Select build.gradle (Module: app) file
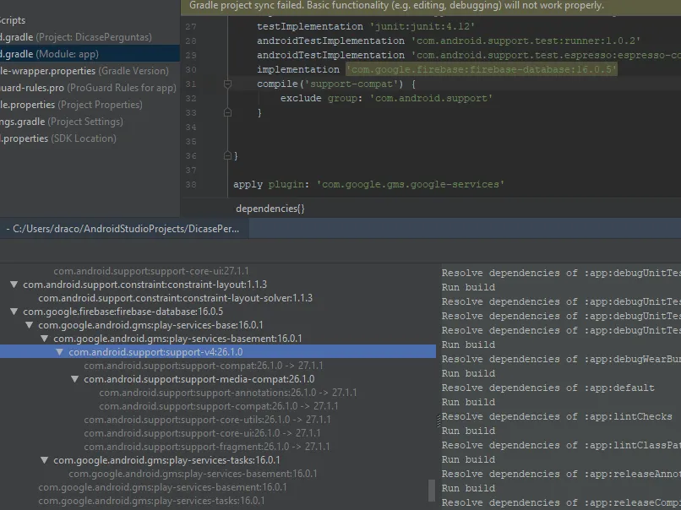Screen dimensions: 681x510 click(90, 54)
